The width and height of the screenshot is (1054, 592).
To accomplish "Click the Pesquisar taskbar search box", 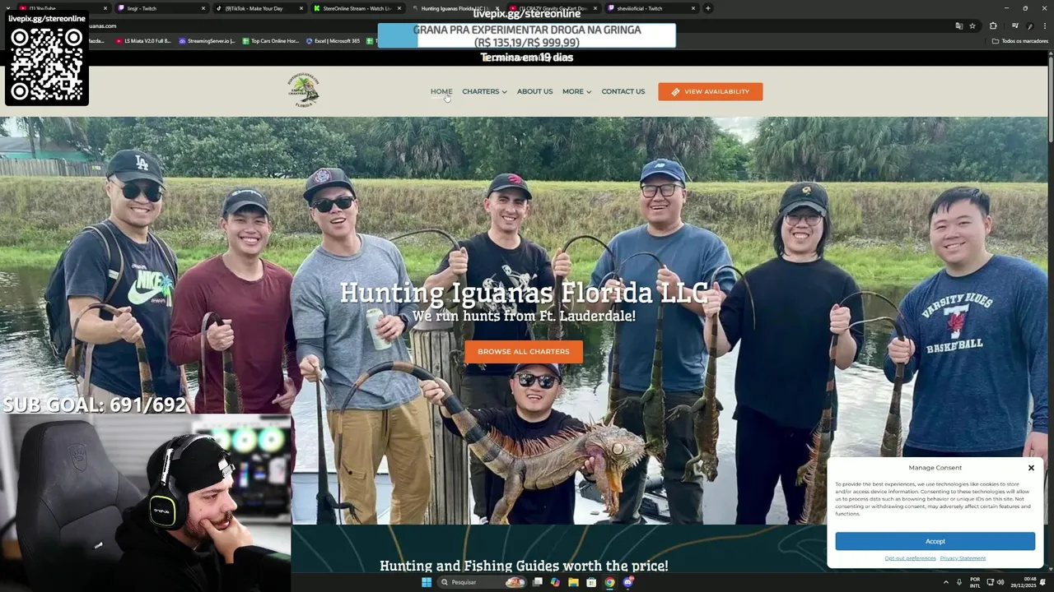I will point(482,582).
